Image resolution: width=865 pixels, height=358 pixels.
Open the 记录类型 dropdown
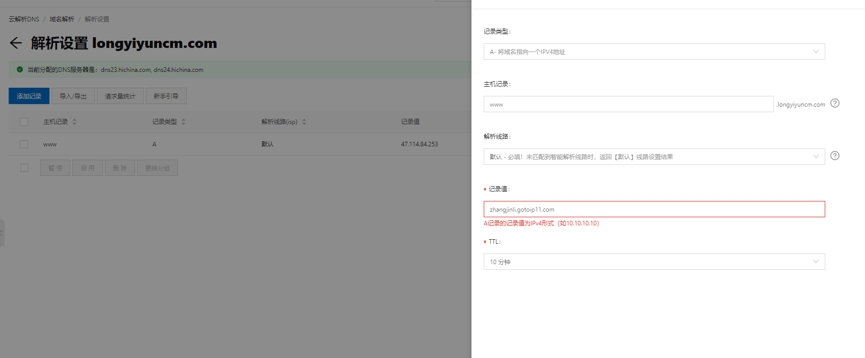point(654,52)
